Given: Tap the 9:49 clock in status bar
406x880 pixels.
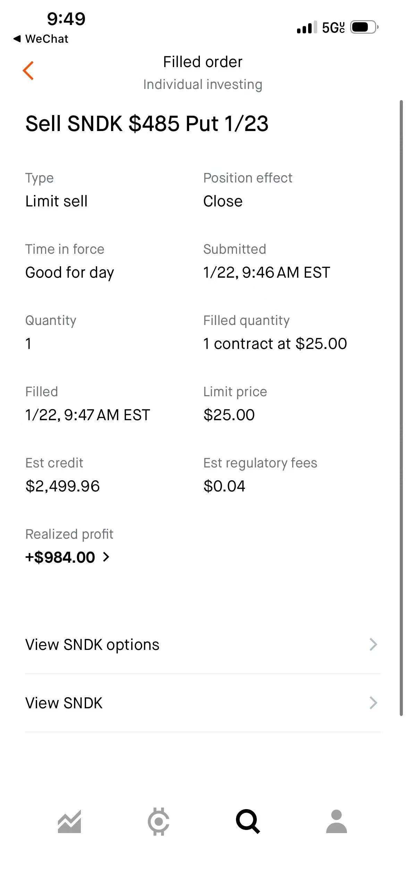Looking at the screenshot, I should (x=66, y=19).
